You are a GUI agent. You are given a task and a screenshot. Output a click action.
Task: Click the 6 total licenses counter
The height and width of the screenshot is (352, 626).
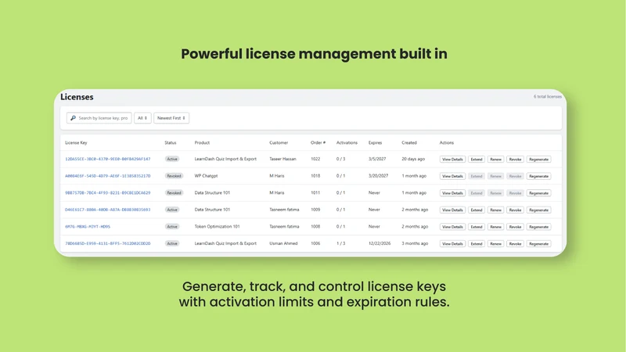coord(548,96)
